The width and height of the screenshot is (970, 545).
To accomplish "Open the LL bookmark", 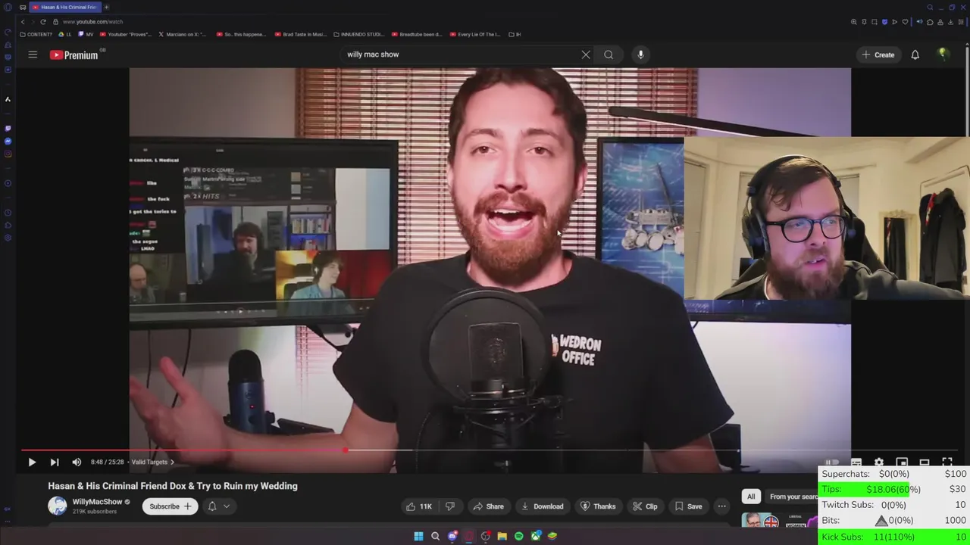I will (x=65, y=34).
